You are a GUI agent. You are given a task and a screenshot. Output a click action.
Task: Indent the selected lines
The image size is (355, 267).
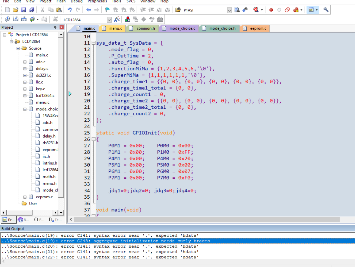coord(143,10)
